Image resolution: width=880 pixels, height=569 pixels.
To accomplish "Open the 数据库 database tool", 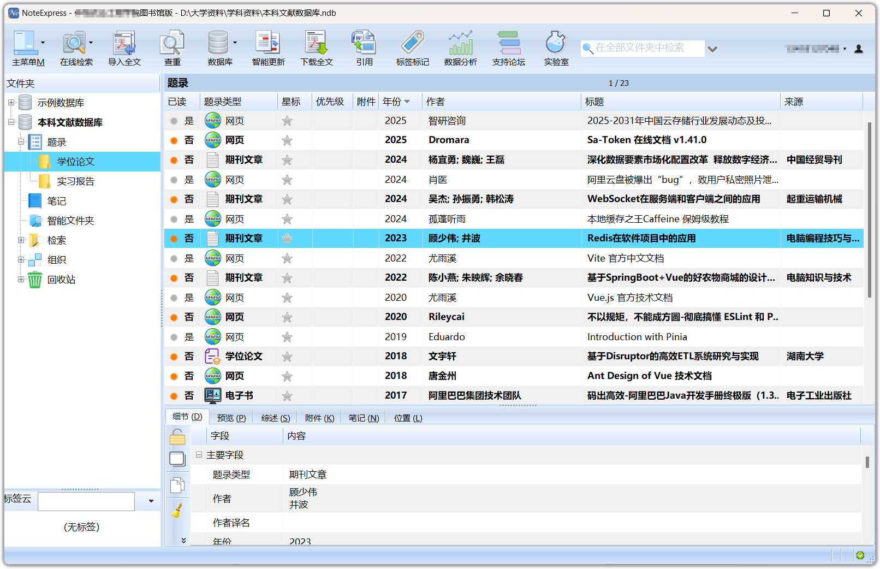I will coord(218,43).
